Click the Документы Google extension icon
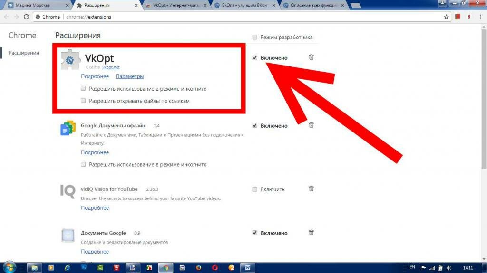The height and width of the screenshot is (273, 487). click(68, 235)
